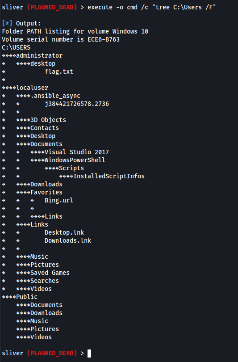
Task: Click the localuser folder entry
Action: (x=32, y=88)
